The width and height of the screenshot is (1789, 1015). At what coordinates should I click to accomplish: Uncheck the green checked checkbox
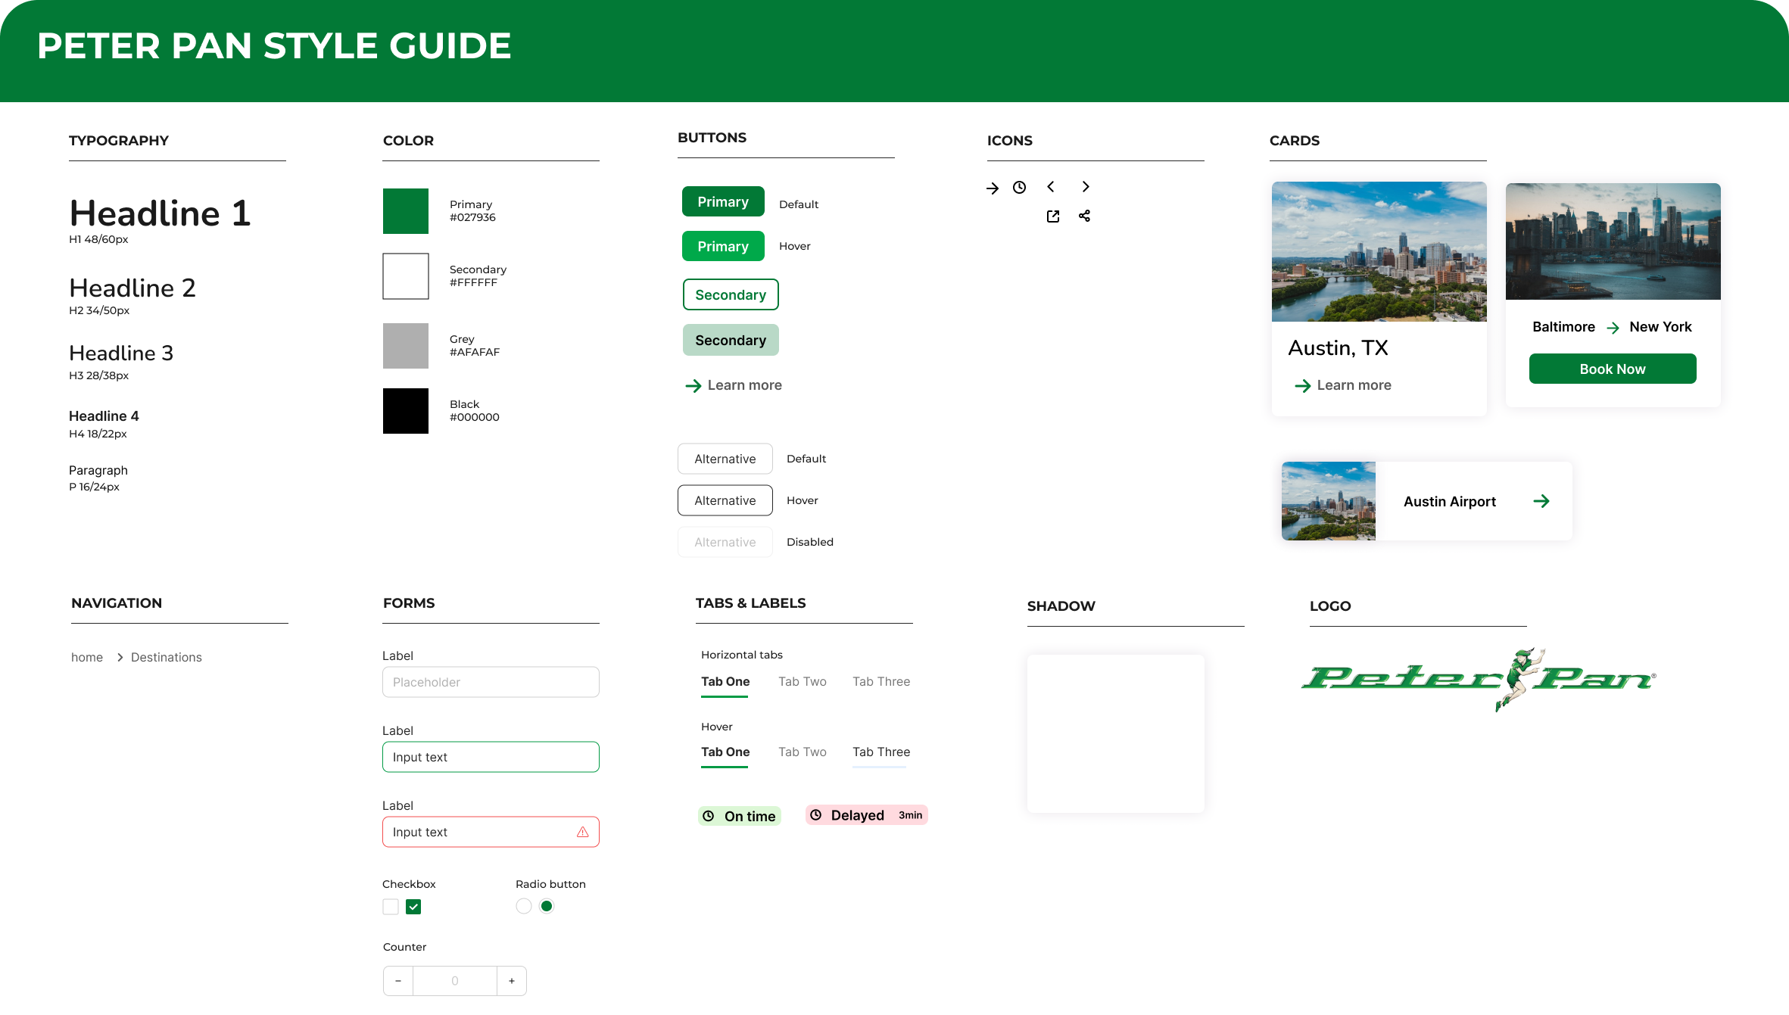[413, 907]
